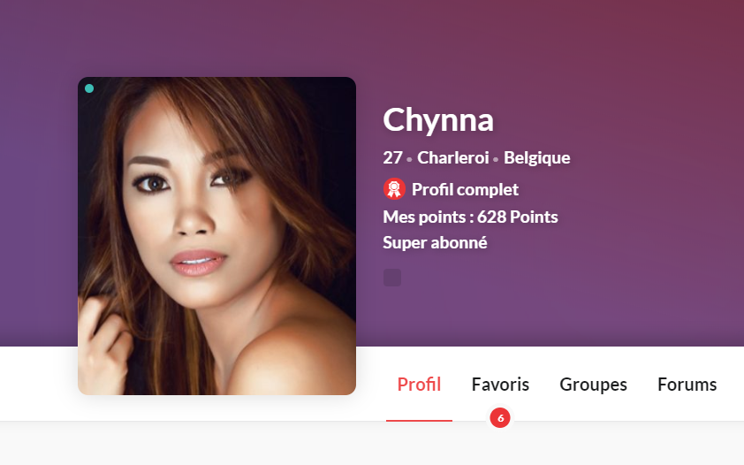Click the 628 Points value

[517, 217]
